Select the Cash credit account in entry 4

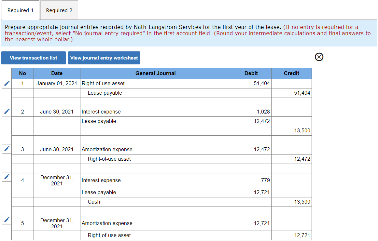(x=93, y=202)
